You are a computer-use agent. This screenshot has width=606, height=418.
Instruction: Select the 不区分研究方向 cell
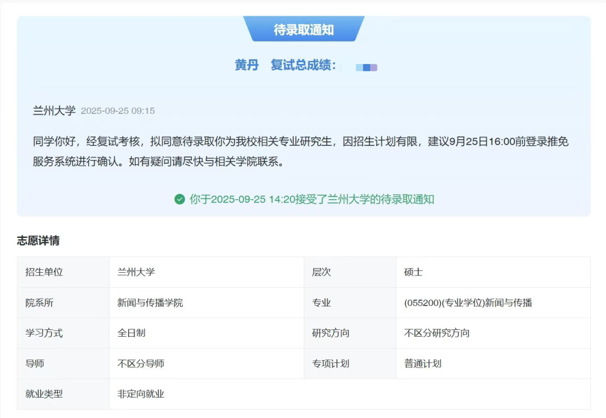click(437, 333)
